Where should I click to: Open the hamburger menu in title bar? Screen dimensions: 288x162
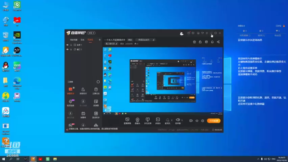(207, 33)
